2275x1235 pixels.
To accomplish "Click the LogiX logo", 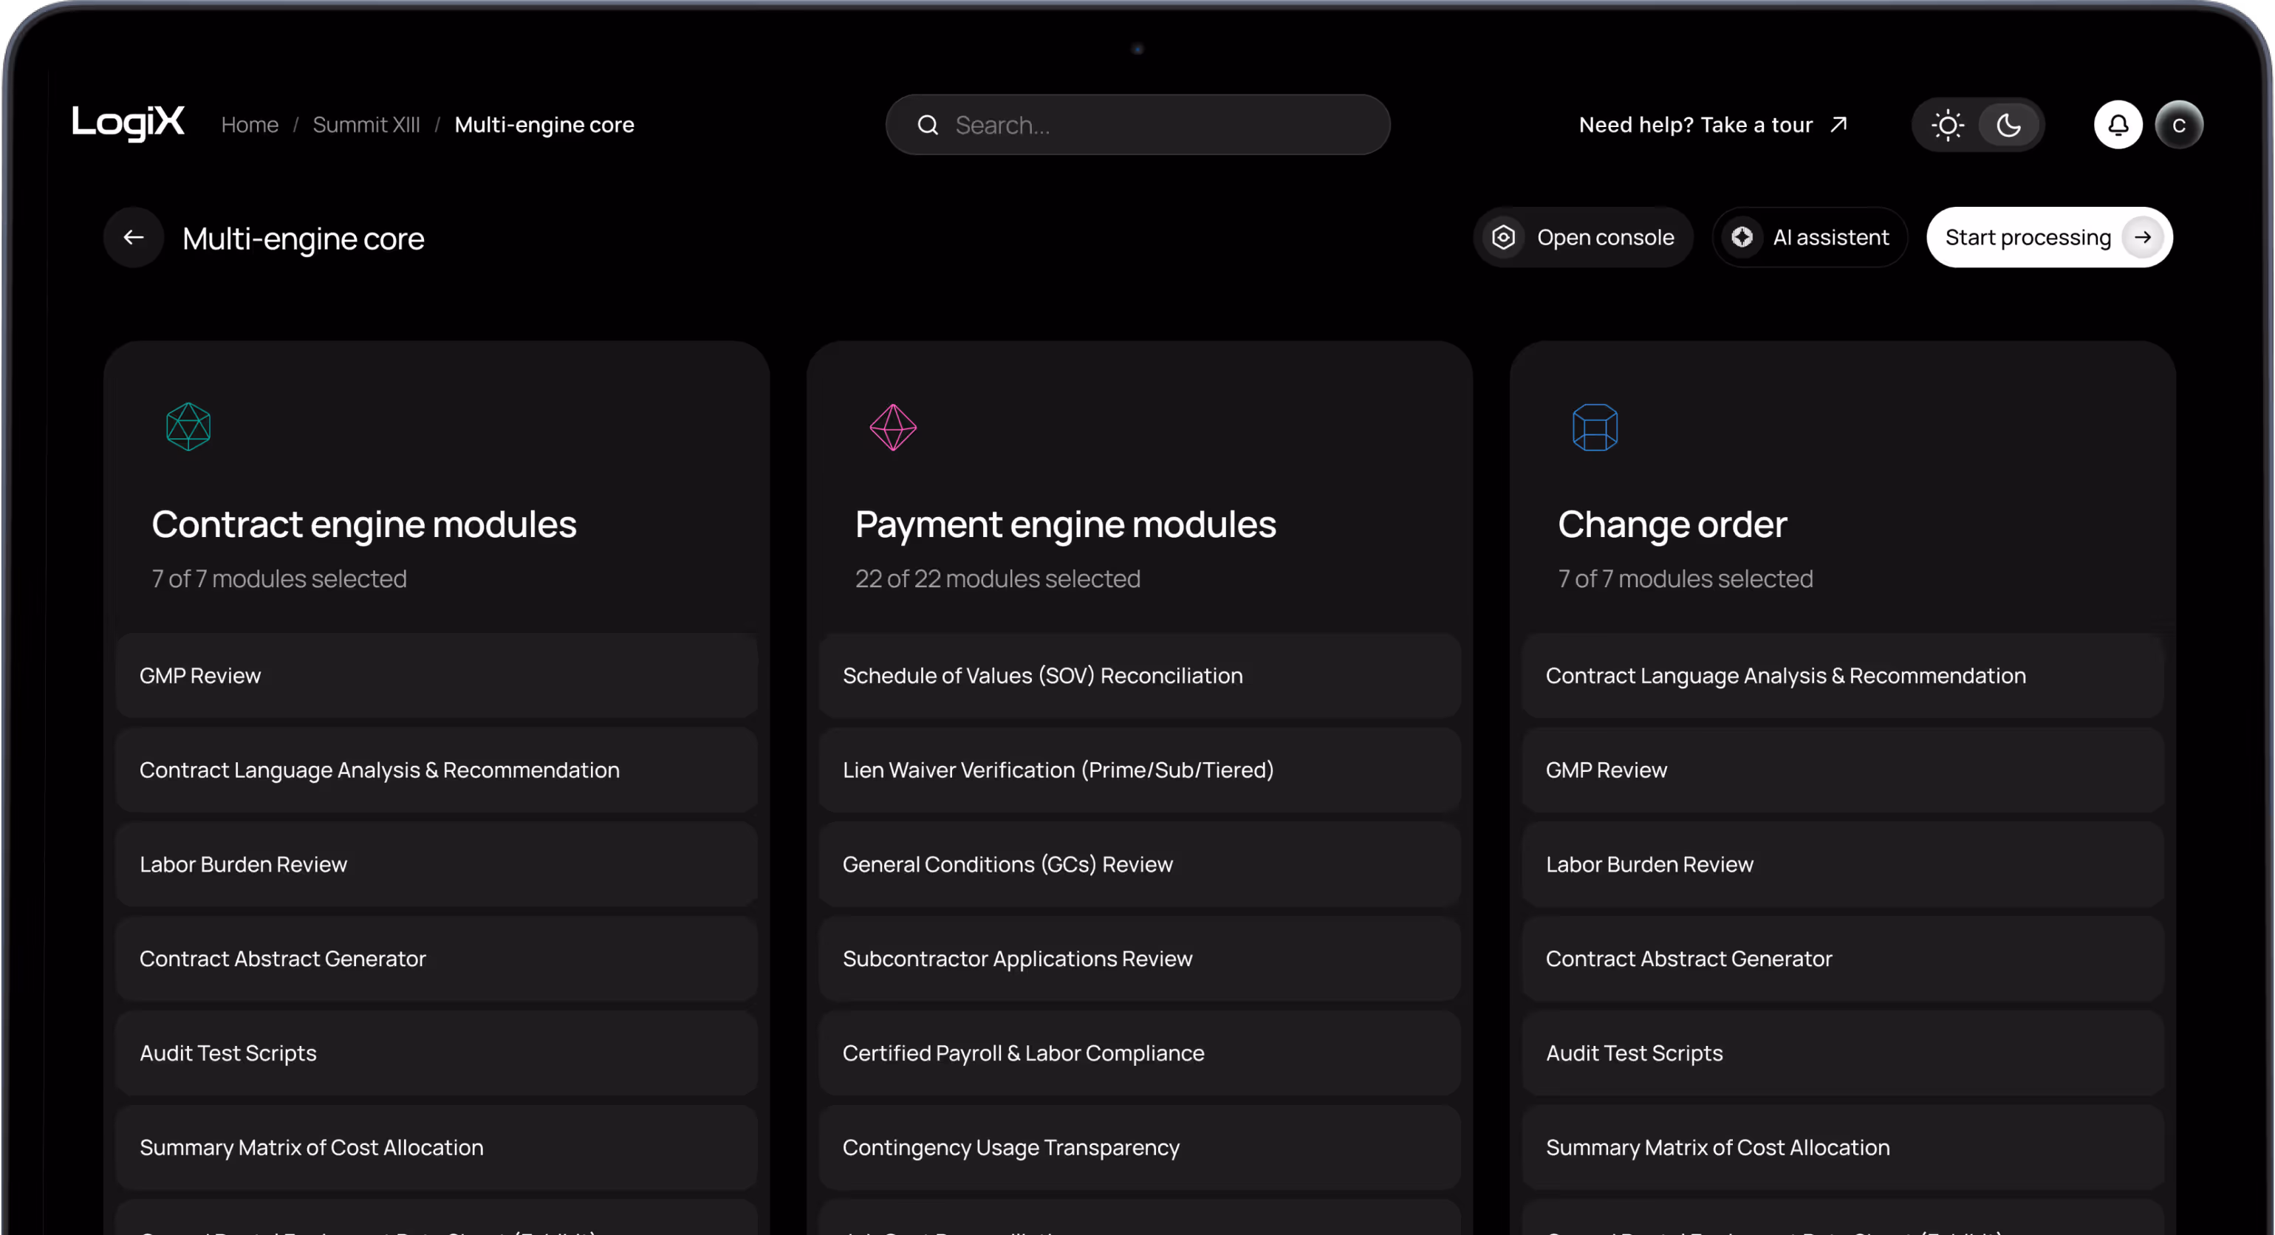I will click(128, 123).
